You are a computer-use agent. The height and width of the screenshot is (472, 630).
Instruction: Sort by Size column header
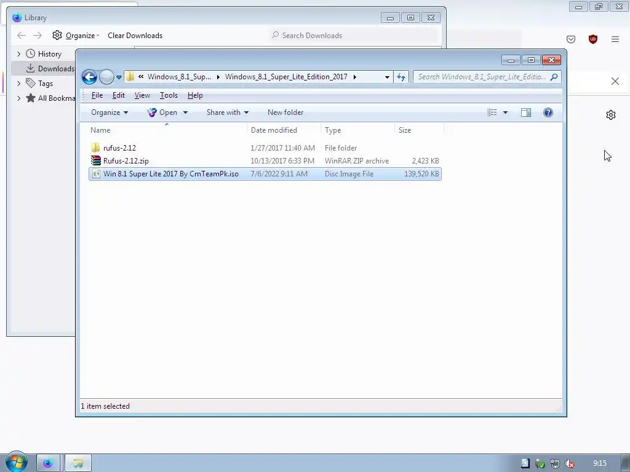[419, 130]
